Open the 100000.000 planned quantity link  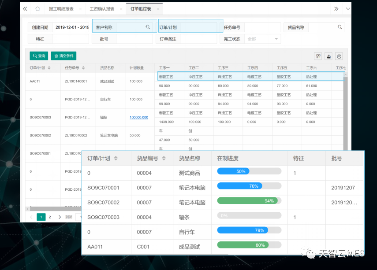tap(138, 117)
